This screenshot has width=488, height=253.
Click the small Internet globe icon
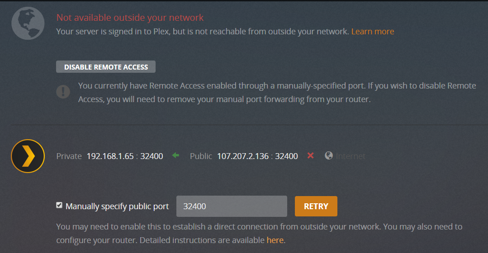click(329, 156)
